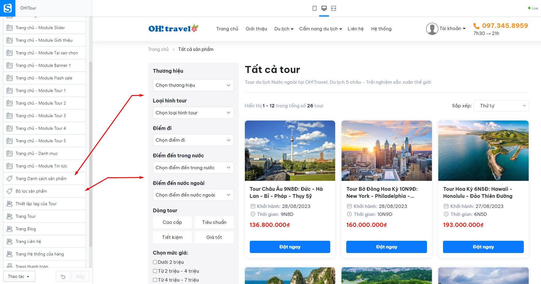The image size is (541, 284).
Task: Select 'Trang chủ - Module Tour 2' in sidebar
Action: 45,103
